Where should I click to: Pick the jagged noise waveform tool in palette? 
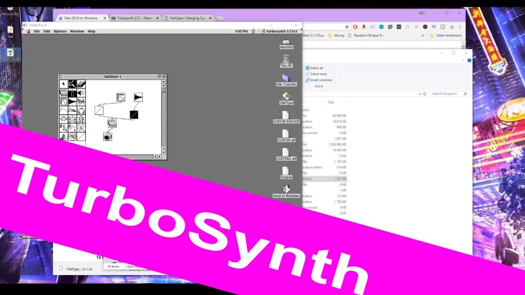click(x=81, y=102)
